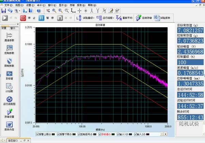Screen dimensions: 205x143
Task: Select the L-shaped axis tool icon
Action: pos(73,11)
